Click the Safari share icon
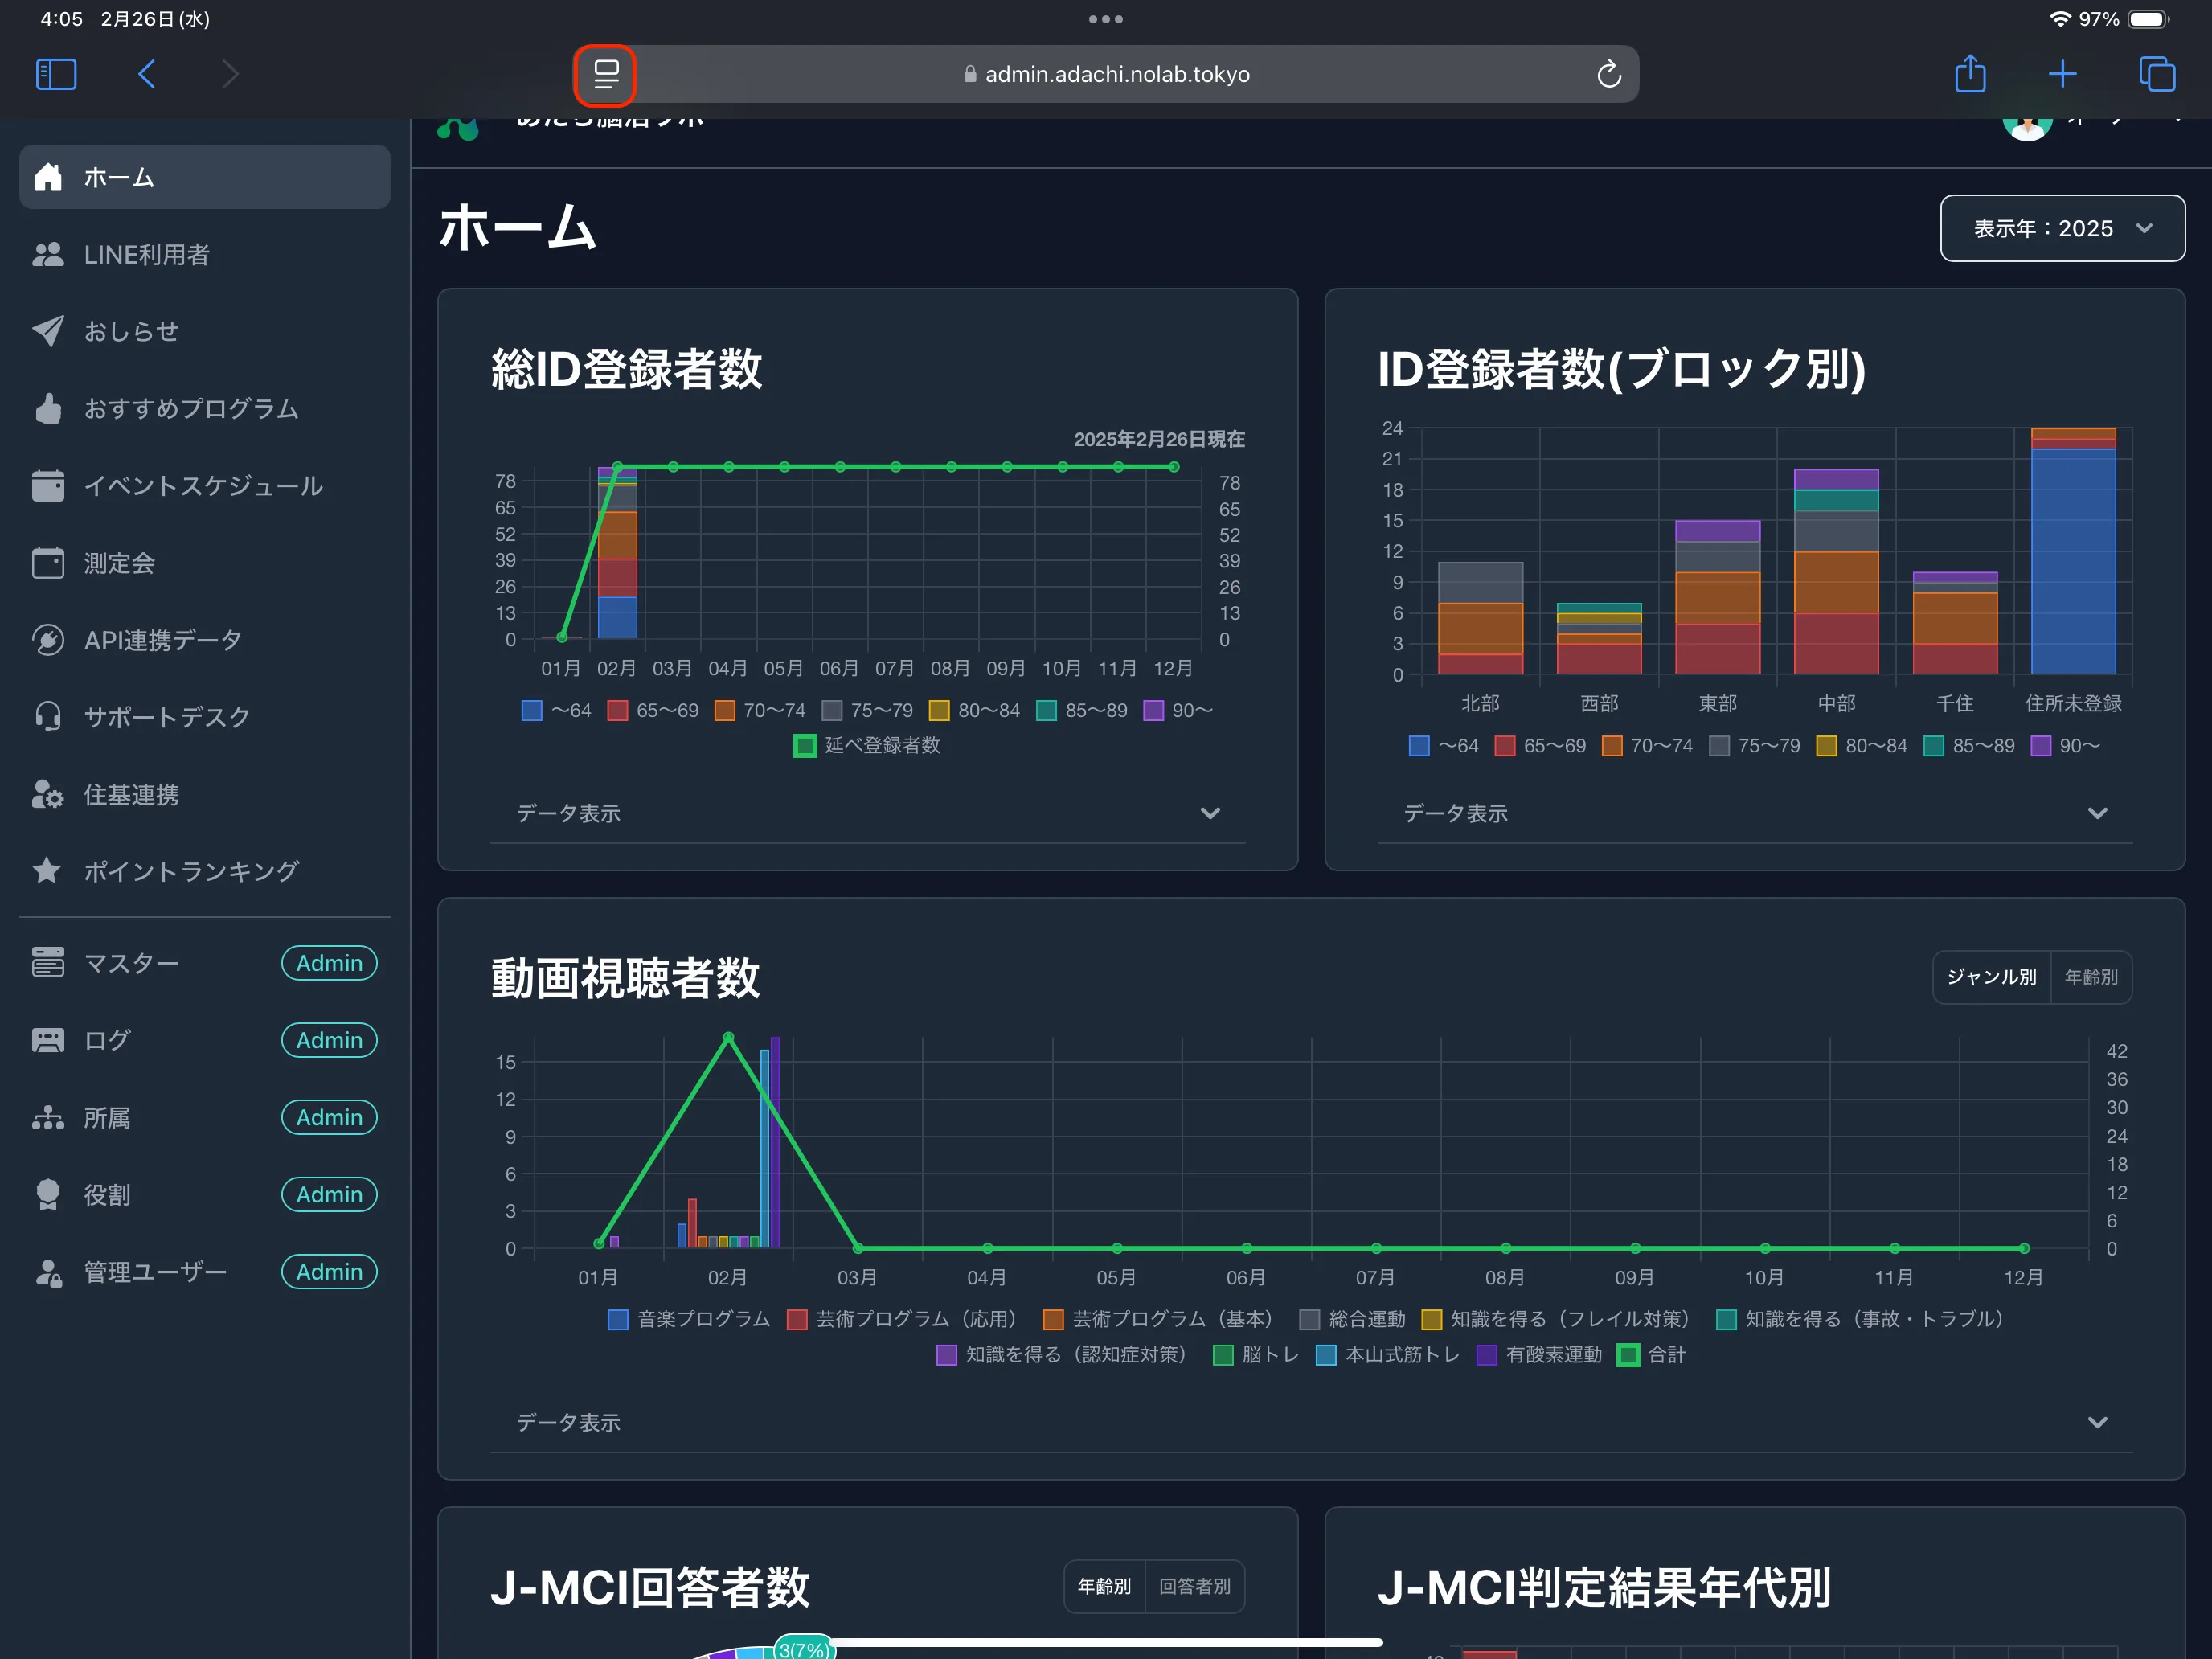Viewport: 2212px width, 1659px height. (1970, 74)
